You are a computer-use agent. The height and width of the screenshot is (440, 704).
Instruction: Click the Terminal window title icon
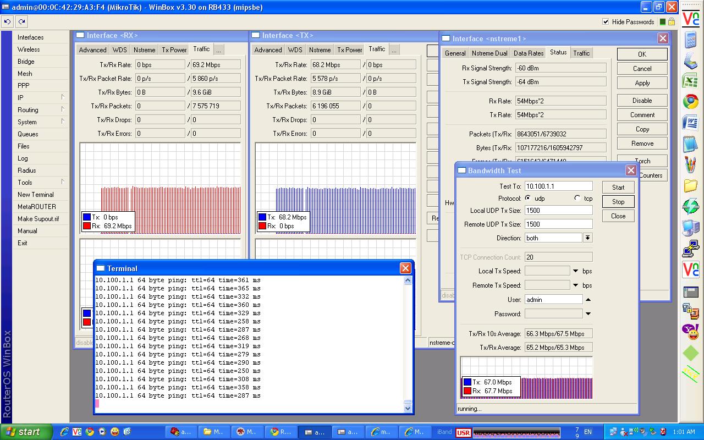click(x=101, y=268)
